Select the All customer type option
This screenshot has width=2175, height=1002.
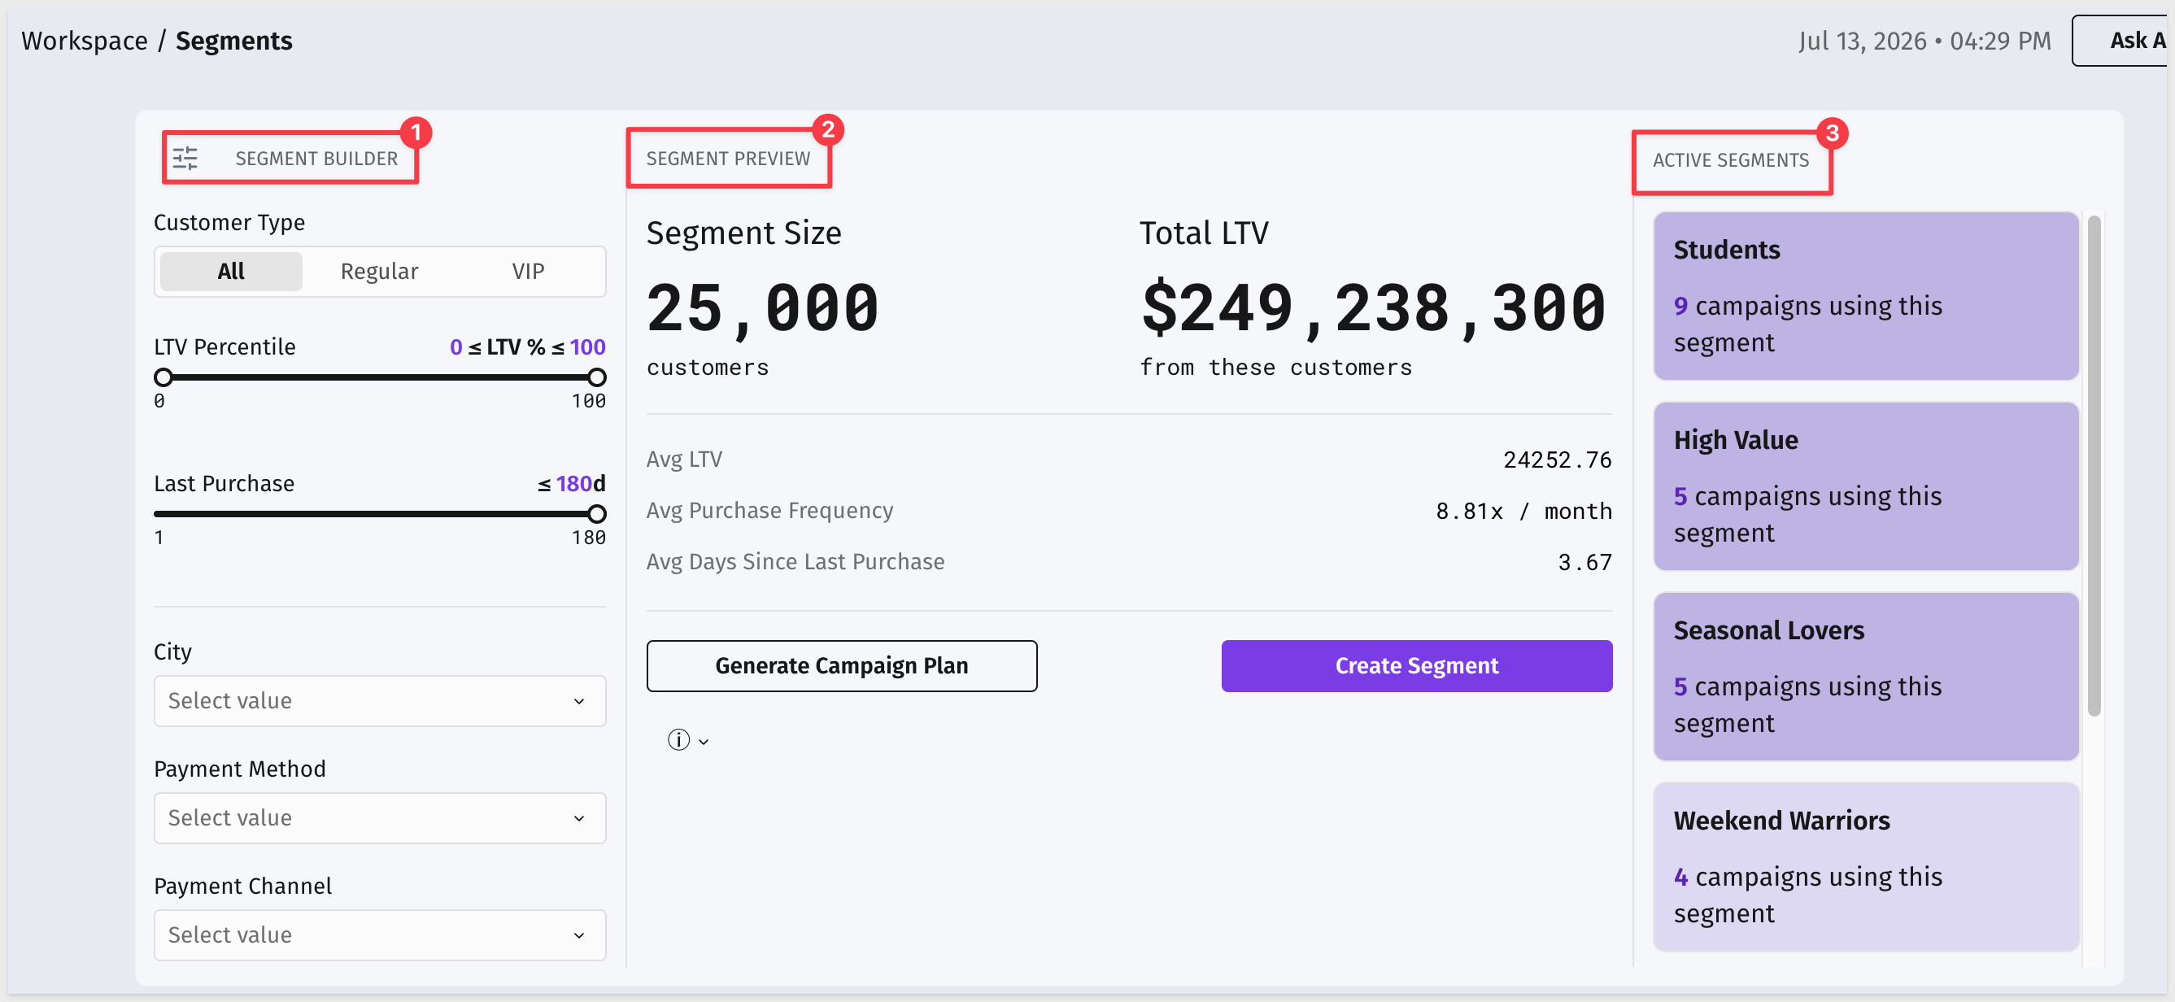[x=231, y=271]
